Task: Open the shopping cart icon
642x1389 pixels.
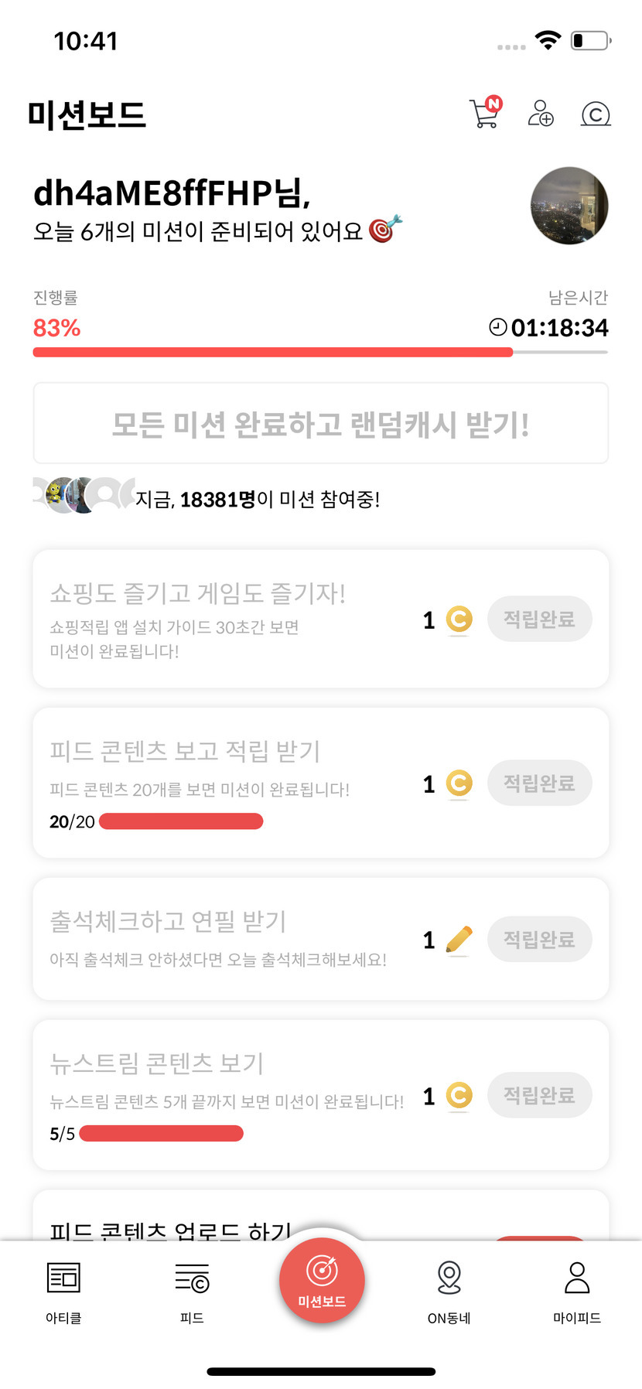Action: tap(485, 113)
